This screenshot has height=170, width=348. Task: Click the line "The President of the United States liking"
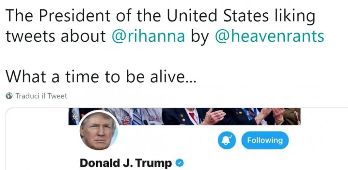(160, 16)
